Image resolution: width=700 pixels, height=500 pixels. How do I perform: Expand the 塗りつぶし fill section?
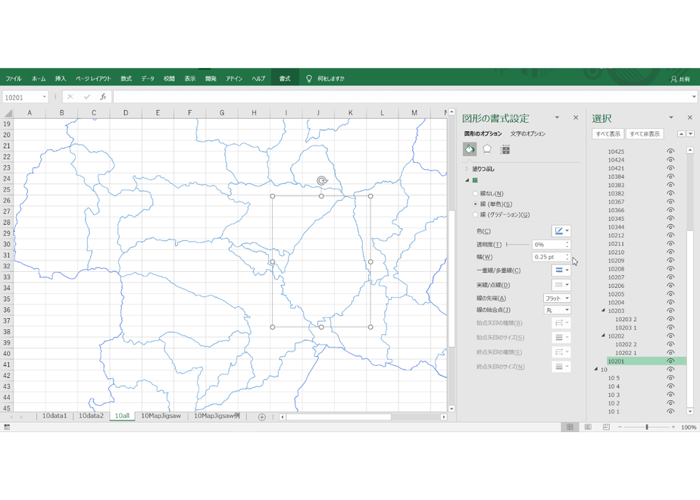(467, 169)
